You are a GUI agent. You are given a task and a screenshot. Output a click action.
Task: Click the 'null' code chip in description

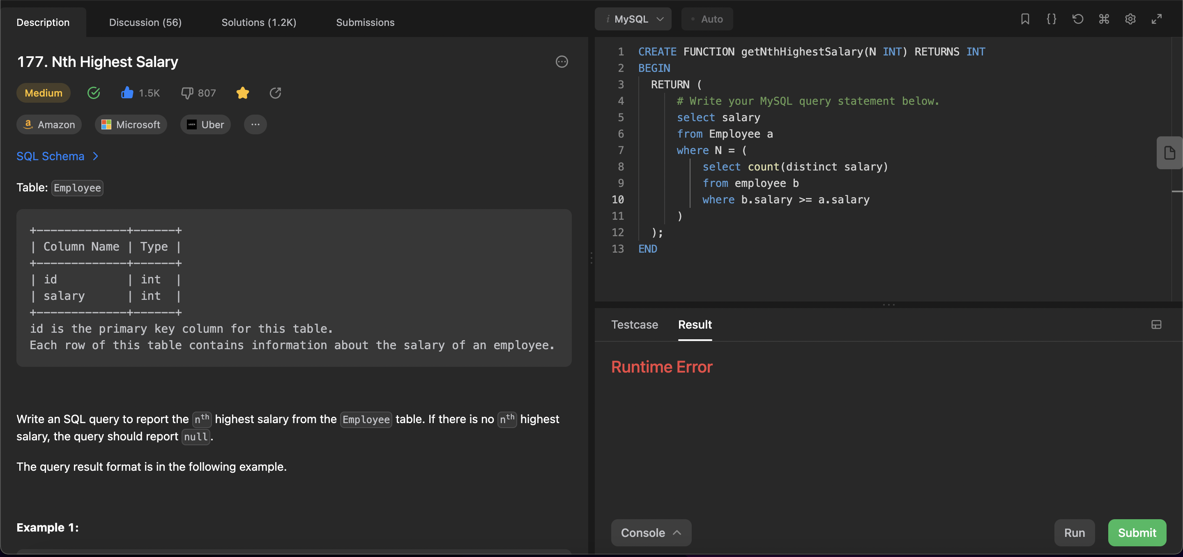click(196, 437)
